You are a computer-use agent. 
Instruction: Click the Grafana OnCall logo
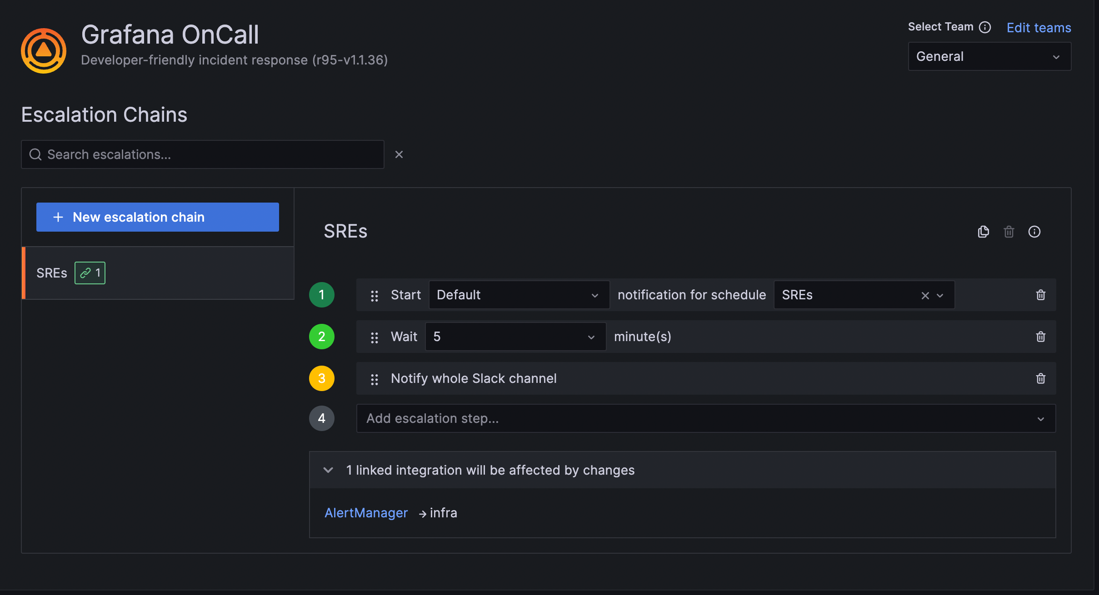coord(43,50)
